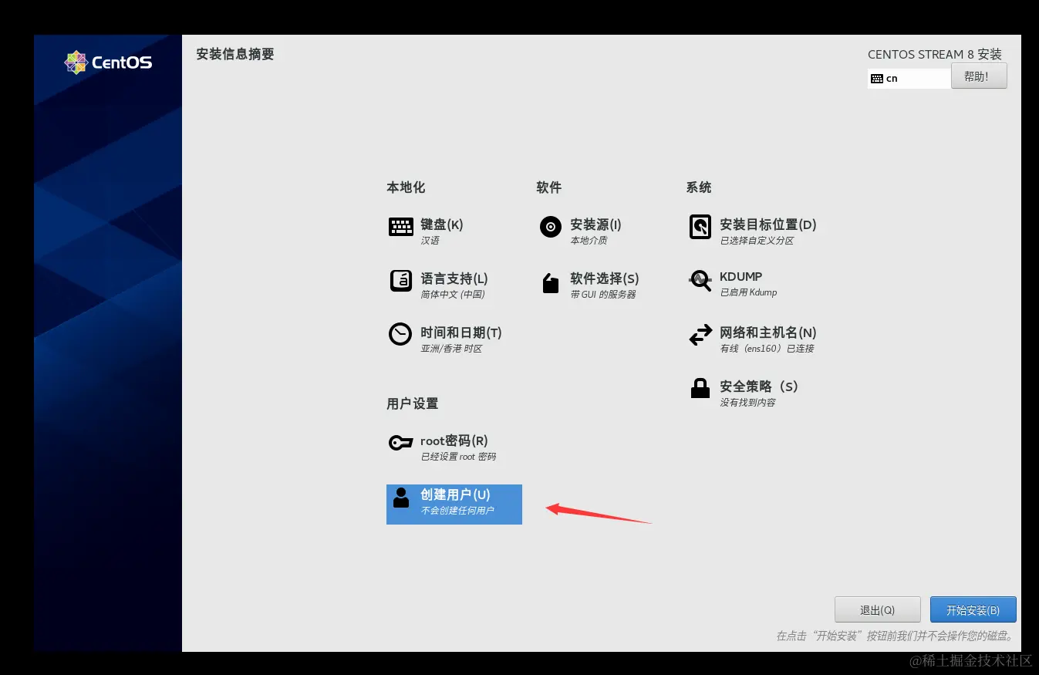Select the root密码(R) key icon
The width and height of the screenshot is (1039, 675).
[x=400, y=442]
